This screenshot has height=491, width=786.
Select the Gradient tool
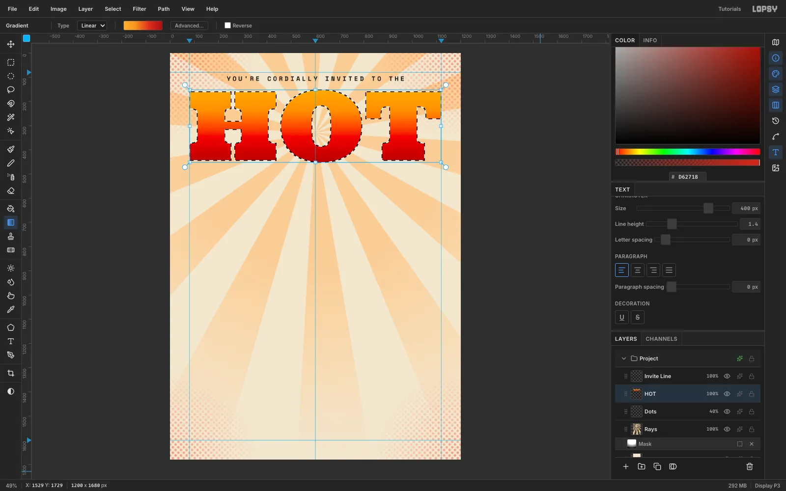click(x=11, y=222)
